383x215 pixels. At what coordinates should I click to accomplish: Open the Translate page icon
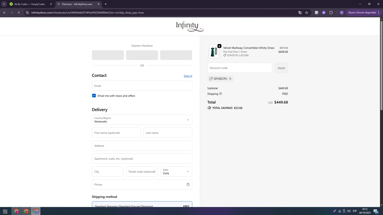(x=300, y=12)
